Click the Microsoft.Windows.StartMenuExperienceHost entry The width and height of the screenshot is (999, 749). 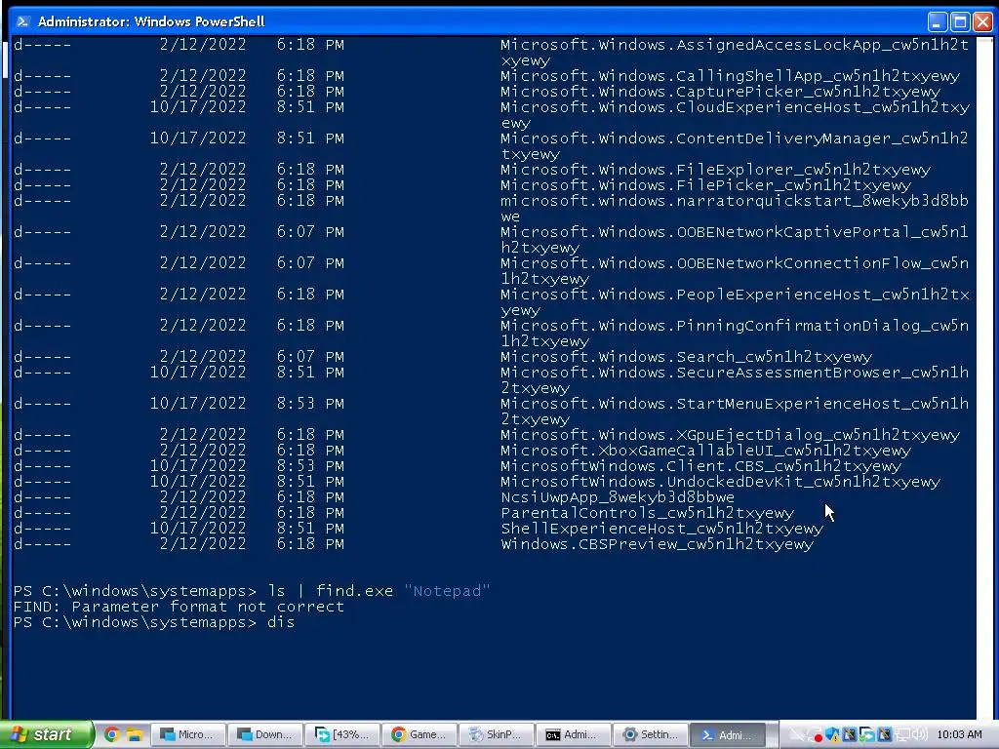pos(734,412)
